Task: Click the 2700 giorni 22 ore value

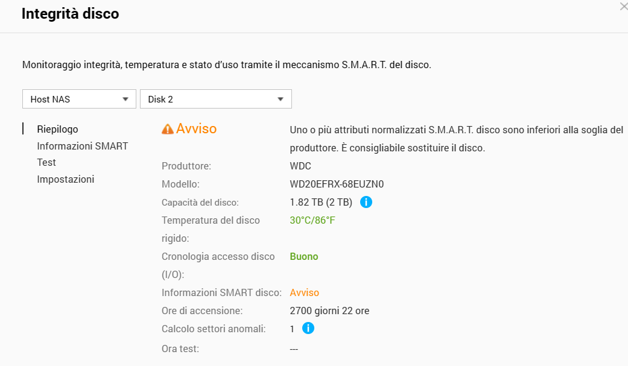Action: click(329, 311)
